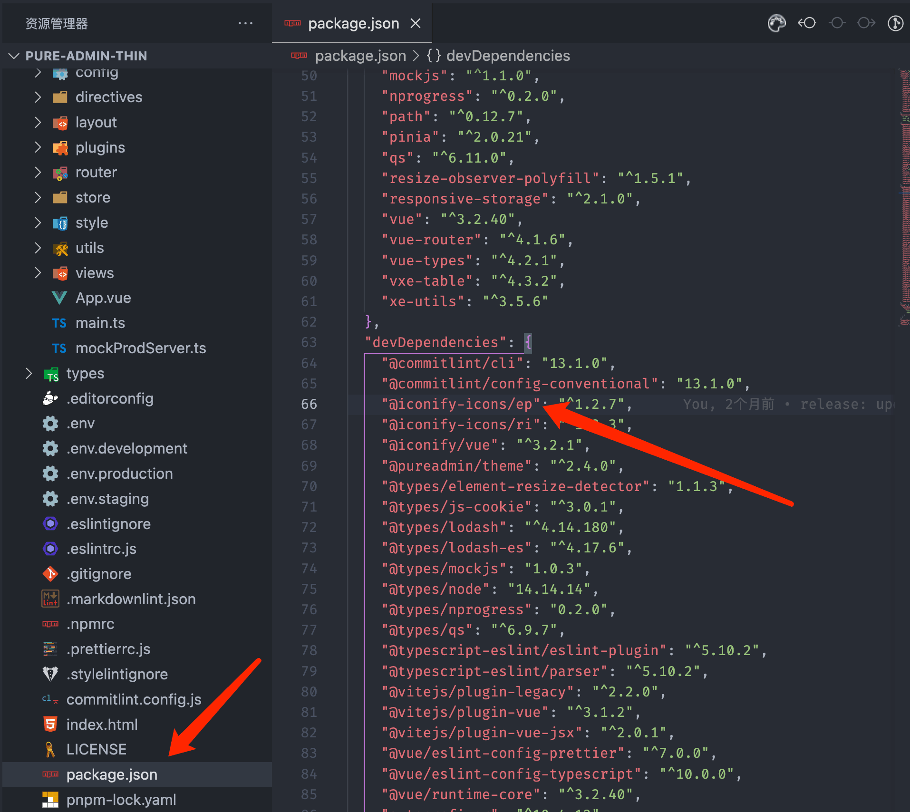Viewport: 910px width, 812px height.
Task: Click the minimap on the editor's right edge
Action: 904,197
